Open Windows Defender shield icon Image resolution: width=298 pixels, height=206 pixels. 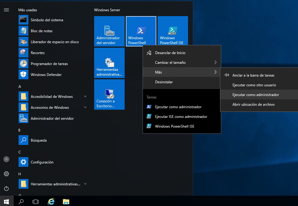tap(23, 75)
